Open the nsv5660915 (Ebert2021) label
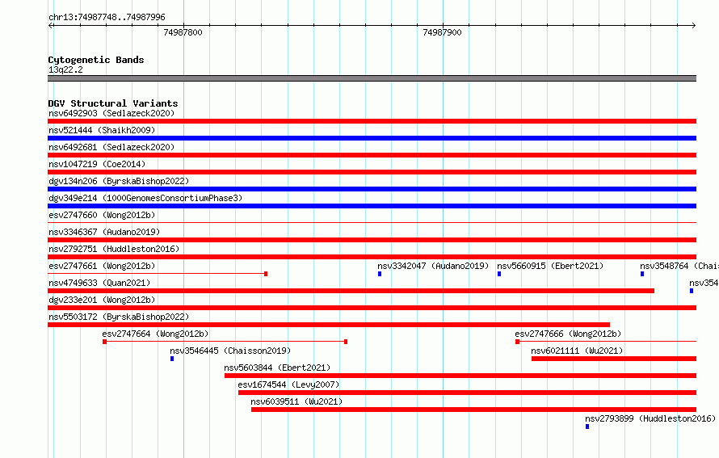Viewport: 719px width, 458px height. (x=550, y=266)
